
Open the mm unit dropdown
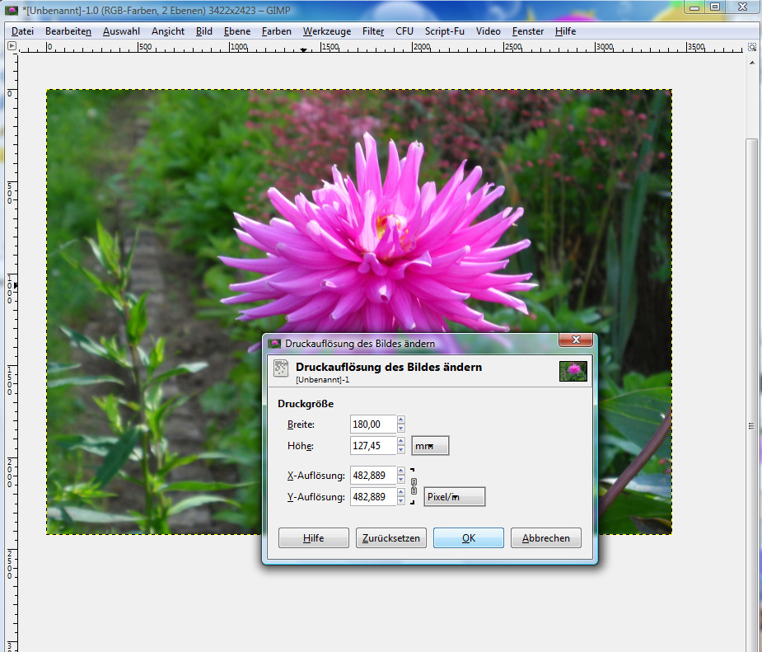430,446
